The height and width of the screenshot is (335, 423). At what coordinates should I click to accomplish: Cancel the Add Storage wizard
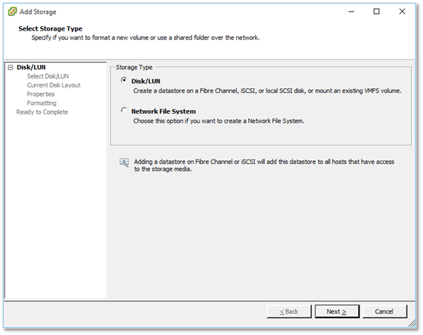(x=384, y=312)
